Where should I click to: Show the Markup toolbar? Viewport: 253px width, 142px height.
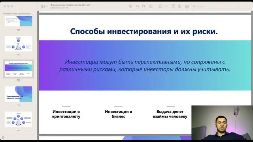tap(179, 6)
